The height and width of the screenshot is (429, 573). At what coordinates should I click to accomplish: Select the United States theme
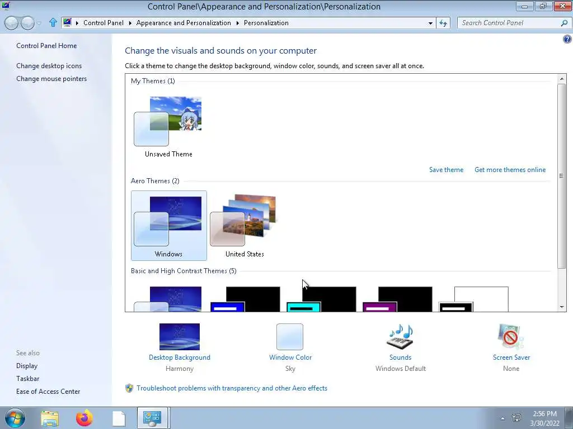point(245,226)
